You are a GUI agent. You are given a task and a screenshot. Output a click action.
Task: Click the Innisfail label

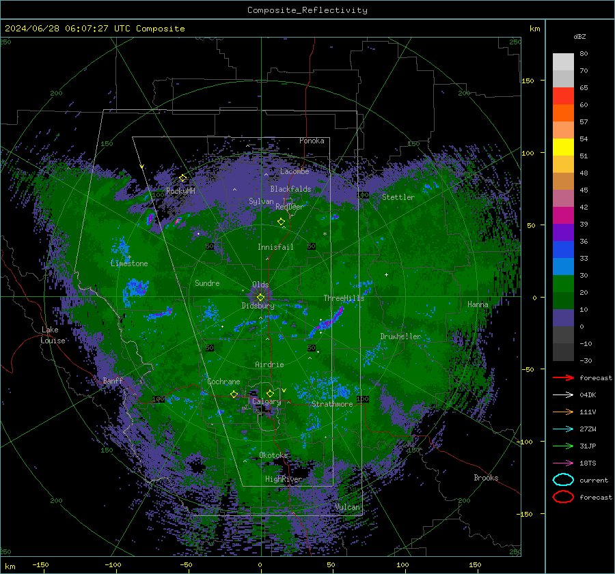click(275, 247)
